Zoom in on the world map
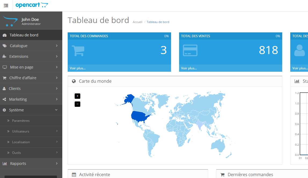 77,96
